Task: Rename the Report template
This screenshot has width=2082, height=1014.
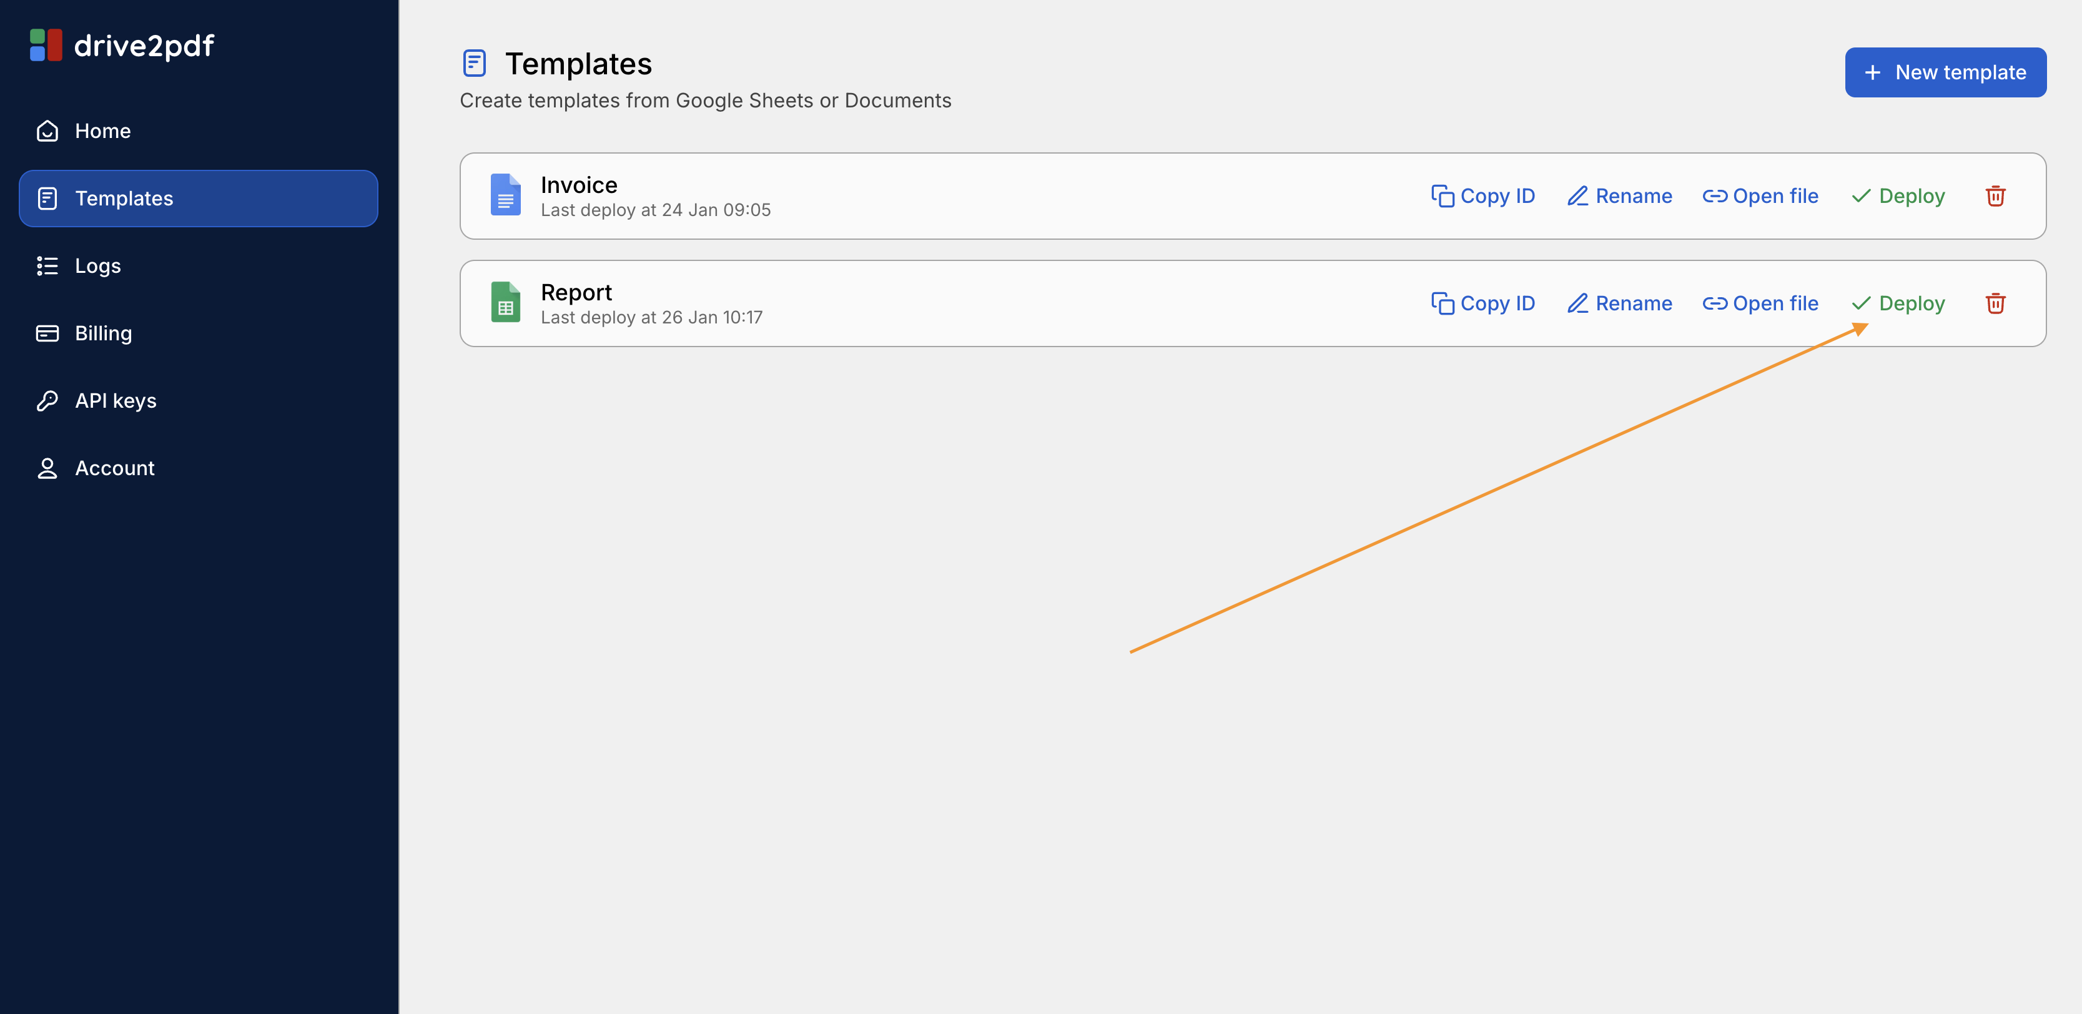Action: (x=1619, y=303)
